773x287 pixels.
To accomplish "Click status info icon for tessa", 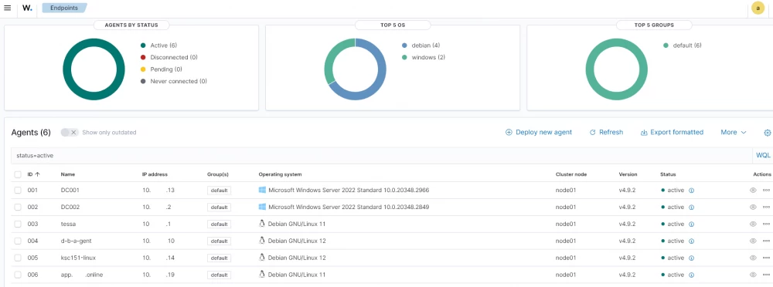I will click(691, 224).
